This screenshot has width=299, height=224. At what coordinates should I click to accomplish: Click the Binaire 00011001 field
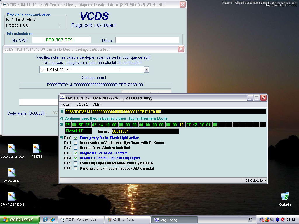(145, 131)
